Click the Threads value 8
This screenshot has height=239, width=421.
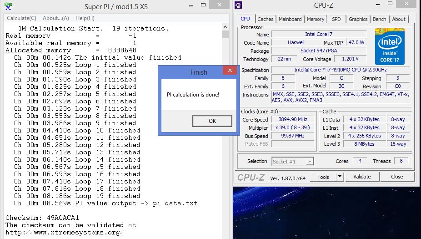(x=401, y=161)
